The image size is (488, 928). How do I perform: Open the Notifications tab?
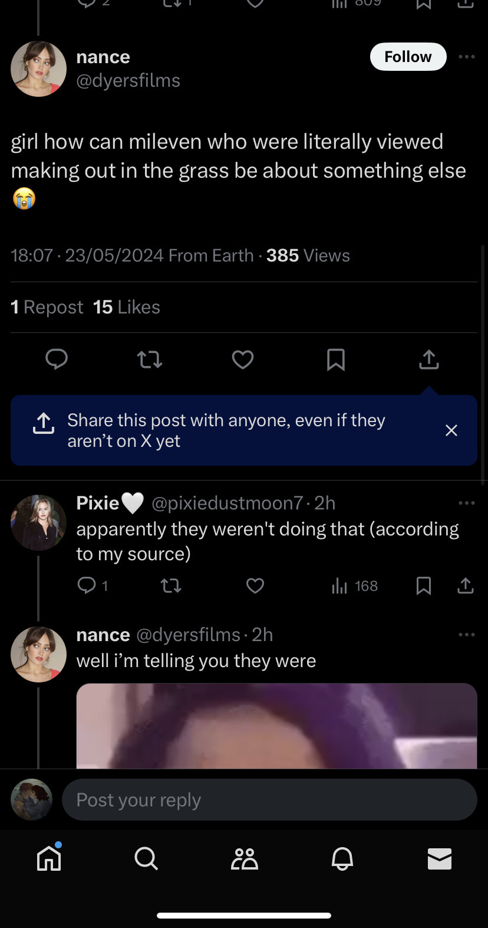(342, 858)
